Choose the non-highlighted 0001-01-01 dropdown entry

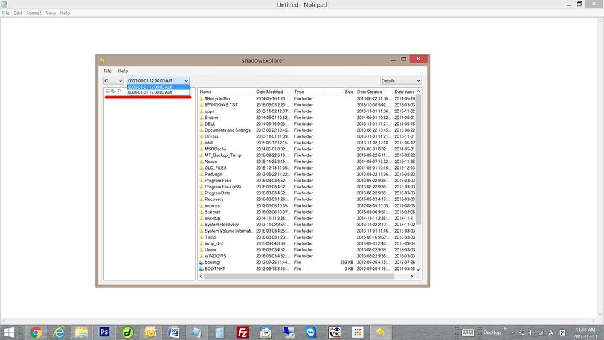click(158, 92)
